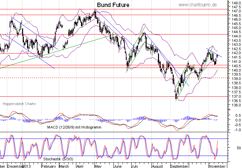Click the 147.0 price axis label

[x=236, y=11]
